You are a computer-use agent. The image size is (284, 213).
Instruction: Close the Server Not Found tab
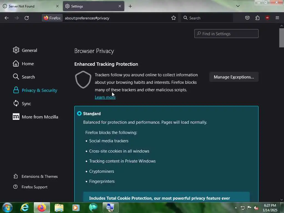[x=57, y=6]
